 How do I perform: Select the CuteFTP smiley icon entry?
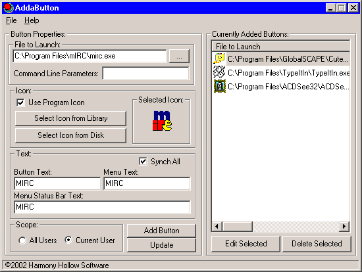[x=219, y=58]
